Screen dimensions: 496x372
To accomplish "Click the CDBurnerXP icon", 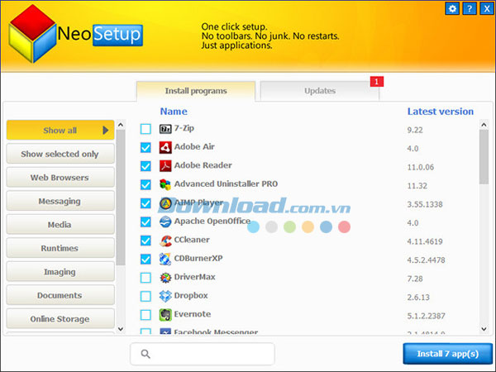I will pyautogui.click(x=165, y=259).
